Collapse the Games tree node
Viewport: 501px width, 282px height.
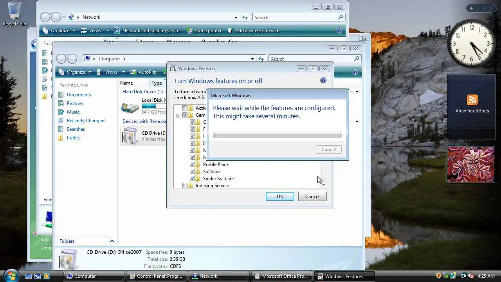tap(178, 116)
